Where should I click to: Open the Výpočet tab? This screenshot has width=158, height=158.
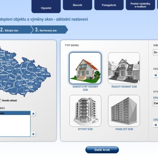click(46, 7)
